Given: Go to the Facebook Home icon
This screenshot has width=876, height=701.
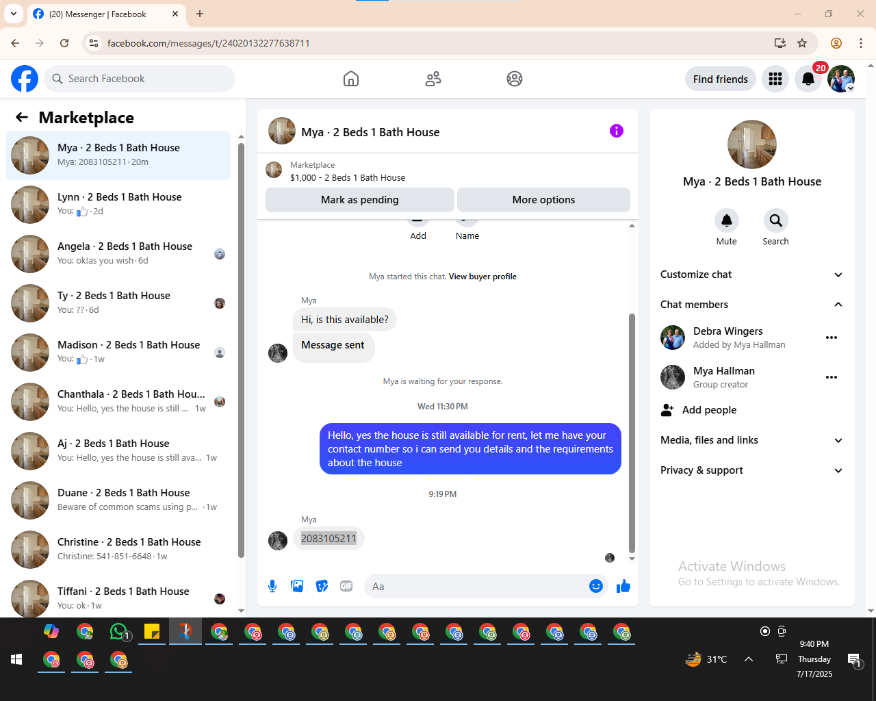Looking at the screenshot, I should tap(351, 79).
